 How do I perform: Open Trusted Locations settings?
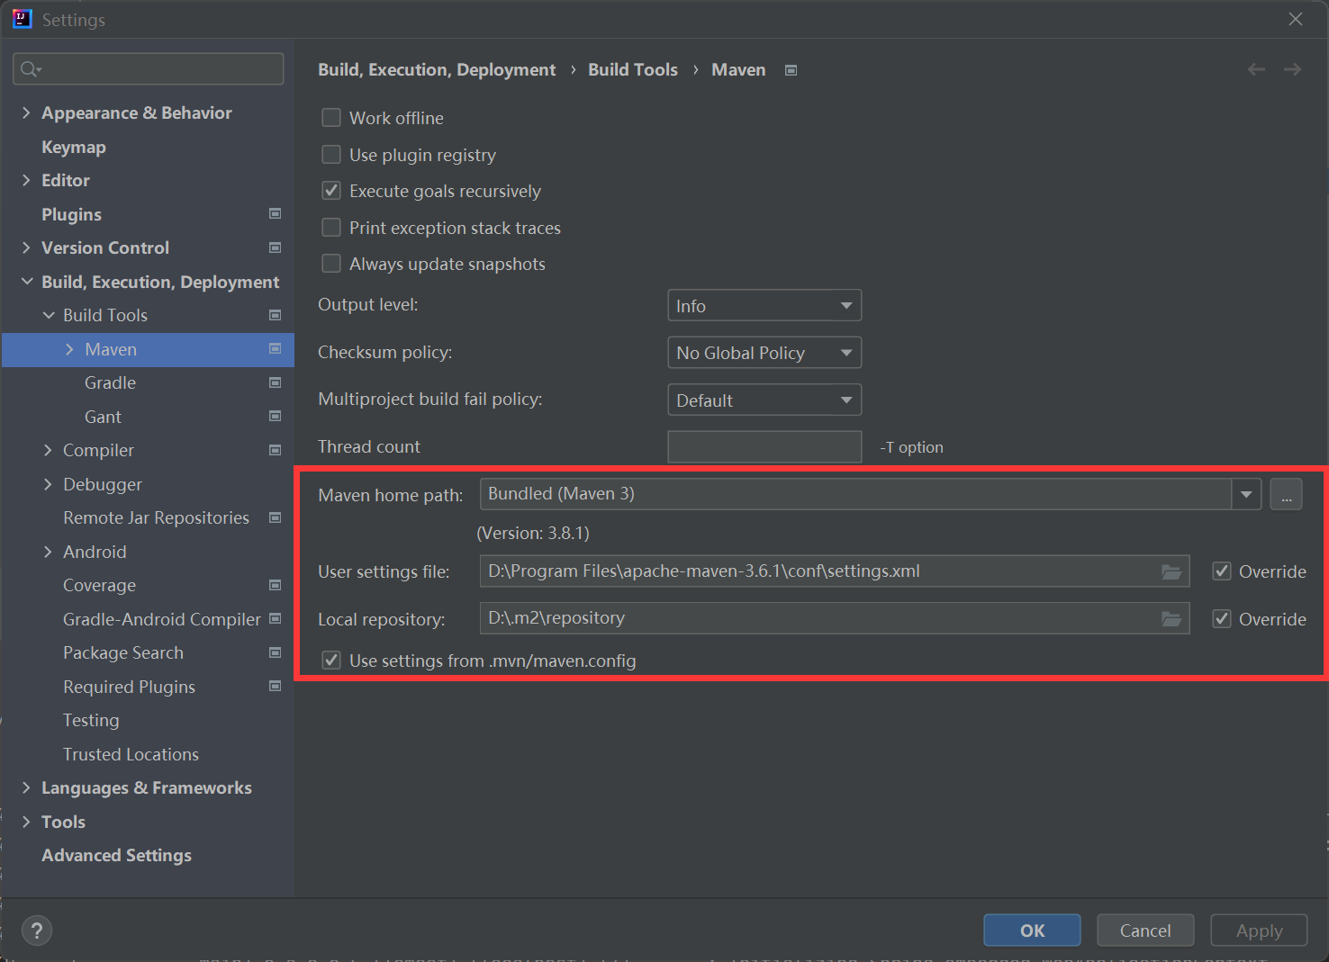(131, 754)
